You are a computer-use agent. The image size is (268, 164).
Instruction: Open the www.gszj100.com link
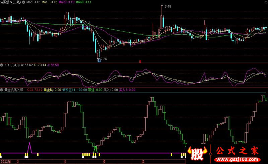click(x=237, y=160)
